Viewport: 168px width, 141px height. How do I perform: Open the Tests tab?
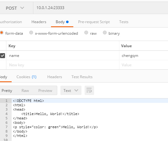(x=124, y=22)
